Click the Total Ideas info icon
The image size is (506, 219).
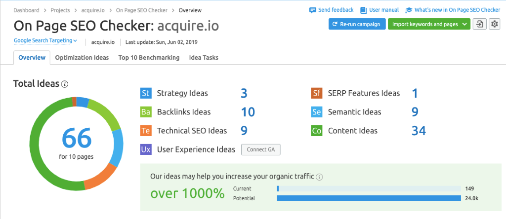click(65, 84)
